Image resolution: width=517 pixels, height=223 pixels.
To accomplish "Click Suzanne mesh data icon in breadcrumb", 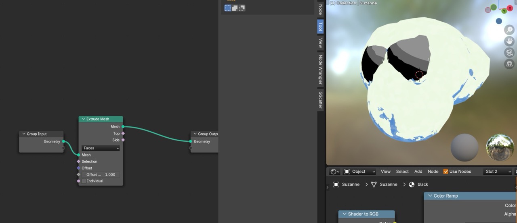I will point(374,184).
